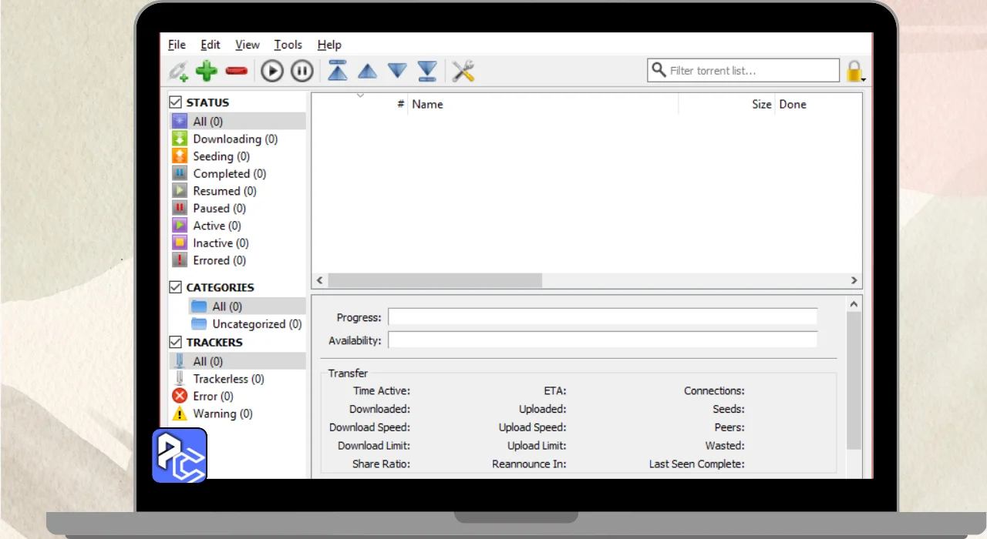Click the Move down queue arrow

click(397, 71)
